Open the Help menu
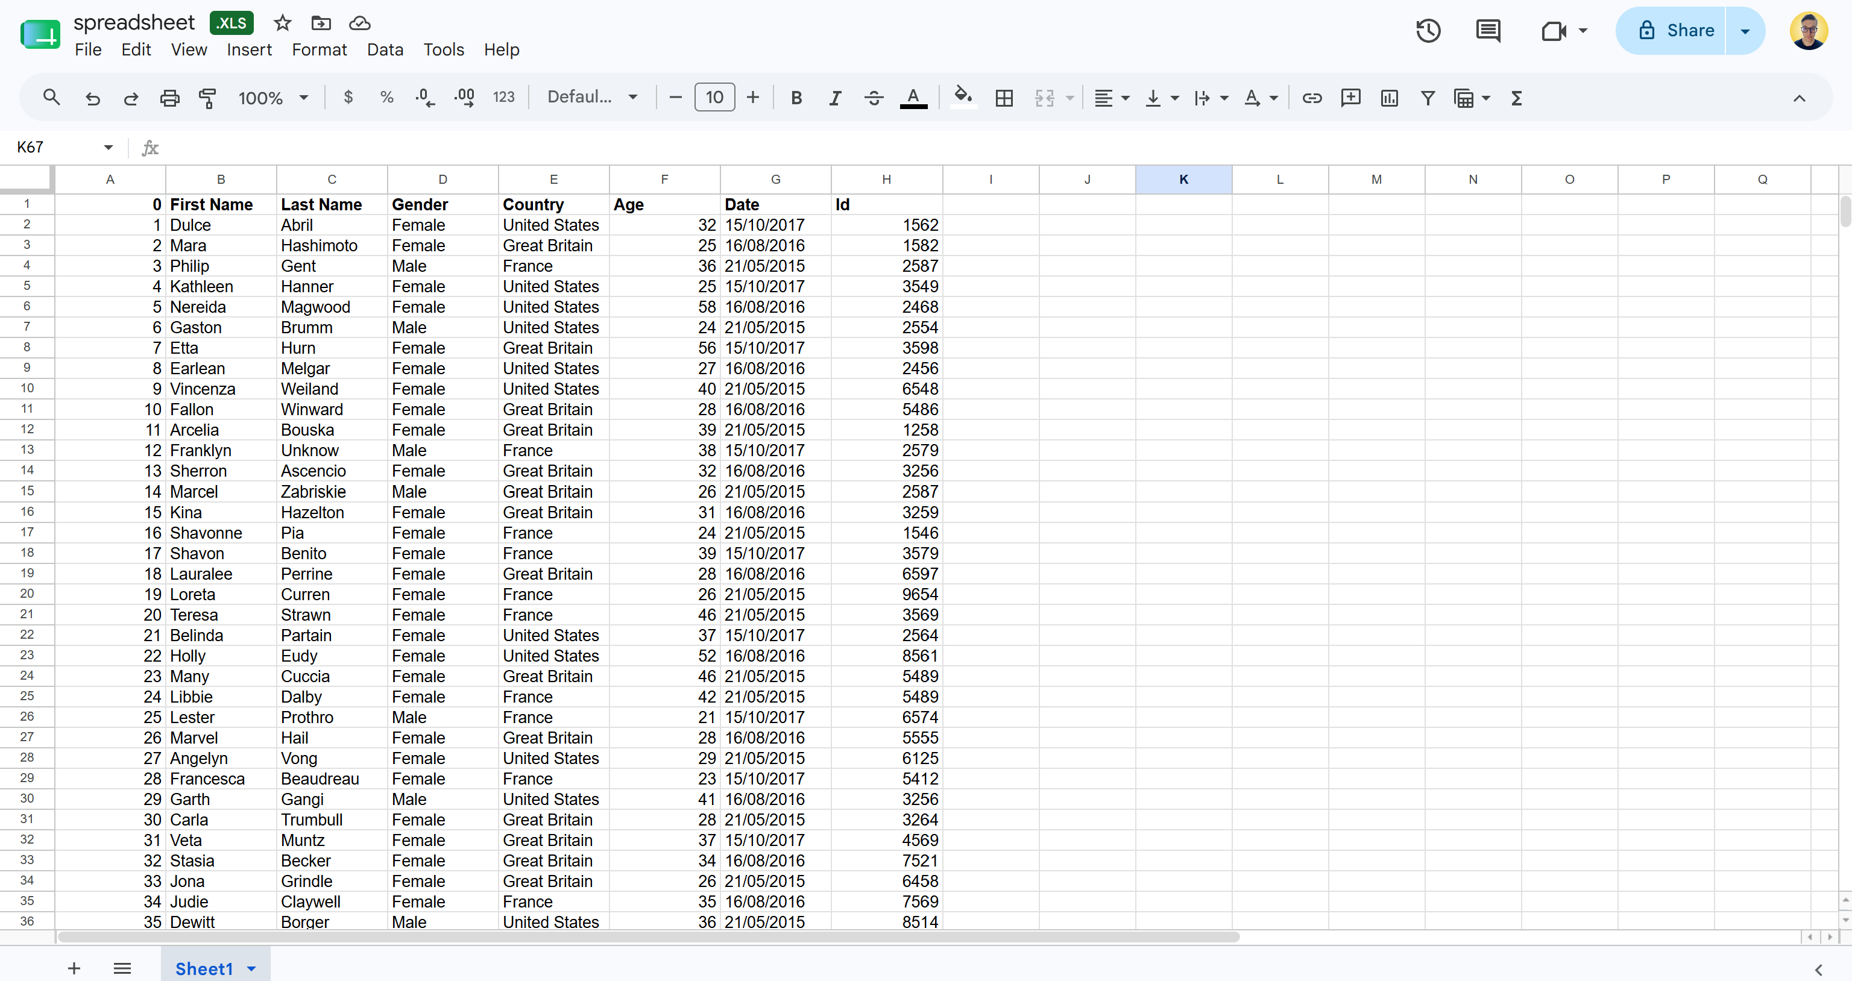The height and width of the screenshot is (981, 1852). coord(501,49)
